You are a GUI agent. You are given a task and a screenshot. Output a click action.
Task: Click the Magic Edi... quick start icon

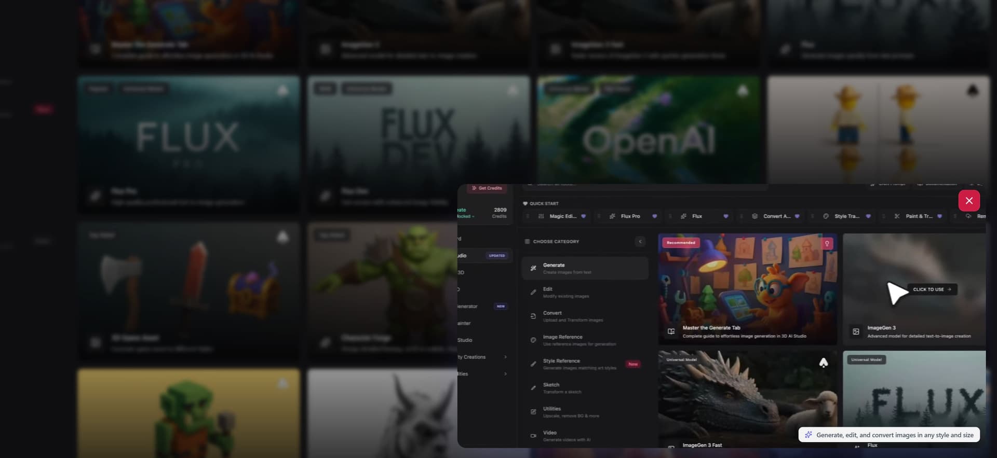tap(541, 216)
